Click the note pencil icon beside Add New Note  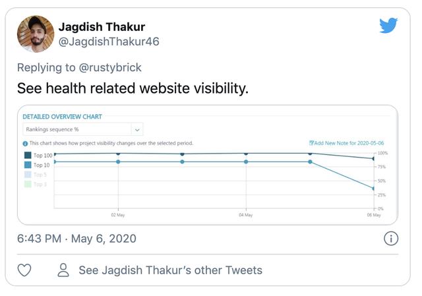pyautogui.click(x=311, y=143)
